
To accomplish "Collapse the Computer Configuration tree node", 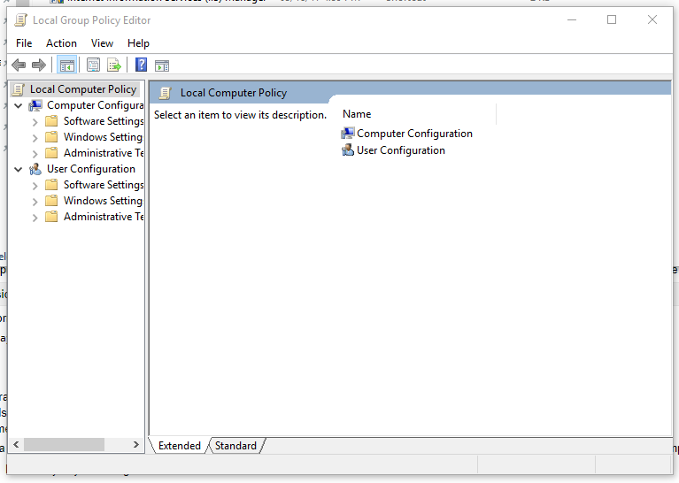I will pos(19,105).
